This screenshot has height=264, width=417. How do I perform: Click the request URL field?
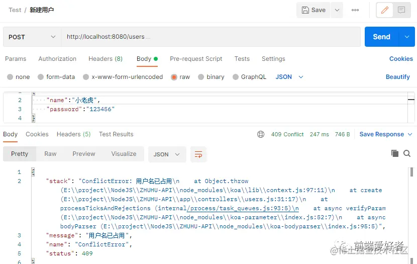211,37
